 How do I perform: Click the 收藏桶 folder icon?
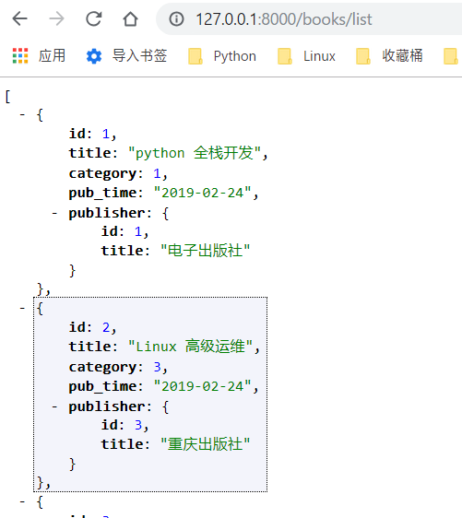click(x=362, y=56)
